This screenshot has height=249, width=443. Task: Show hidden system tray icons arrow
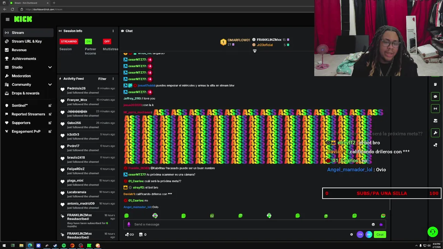[x=416, y=246]
